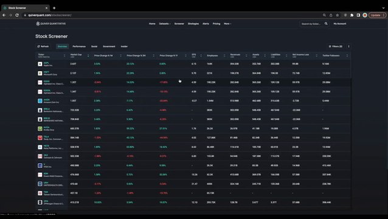Click the browser address bar URL
388x219 pixels.
point(49,15)
